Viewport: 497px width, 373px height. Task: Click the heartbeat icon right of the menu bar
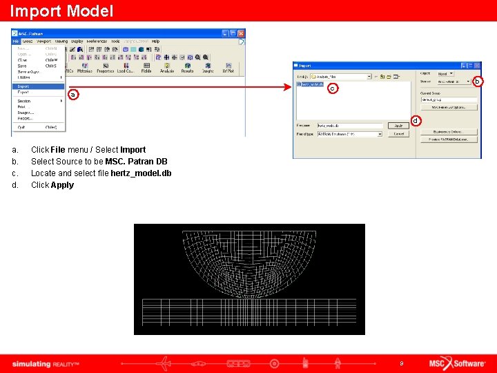pos(242,41)
